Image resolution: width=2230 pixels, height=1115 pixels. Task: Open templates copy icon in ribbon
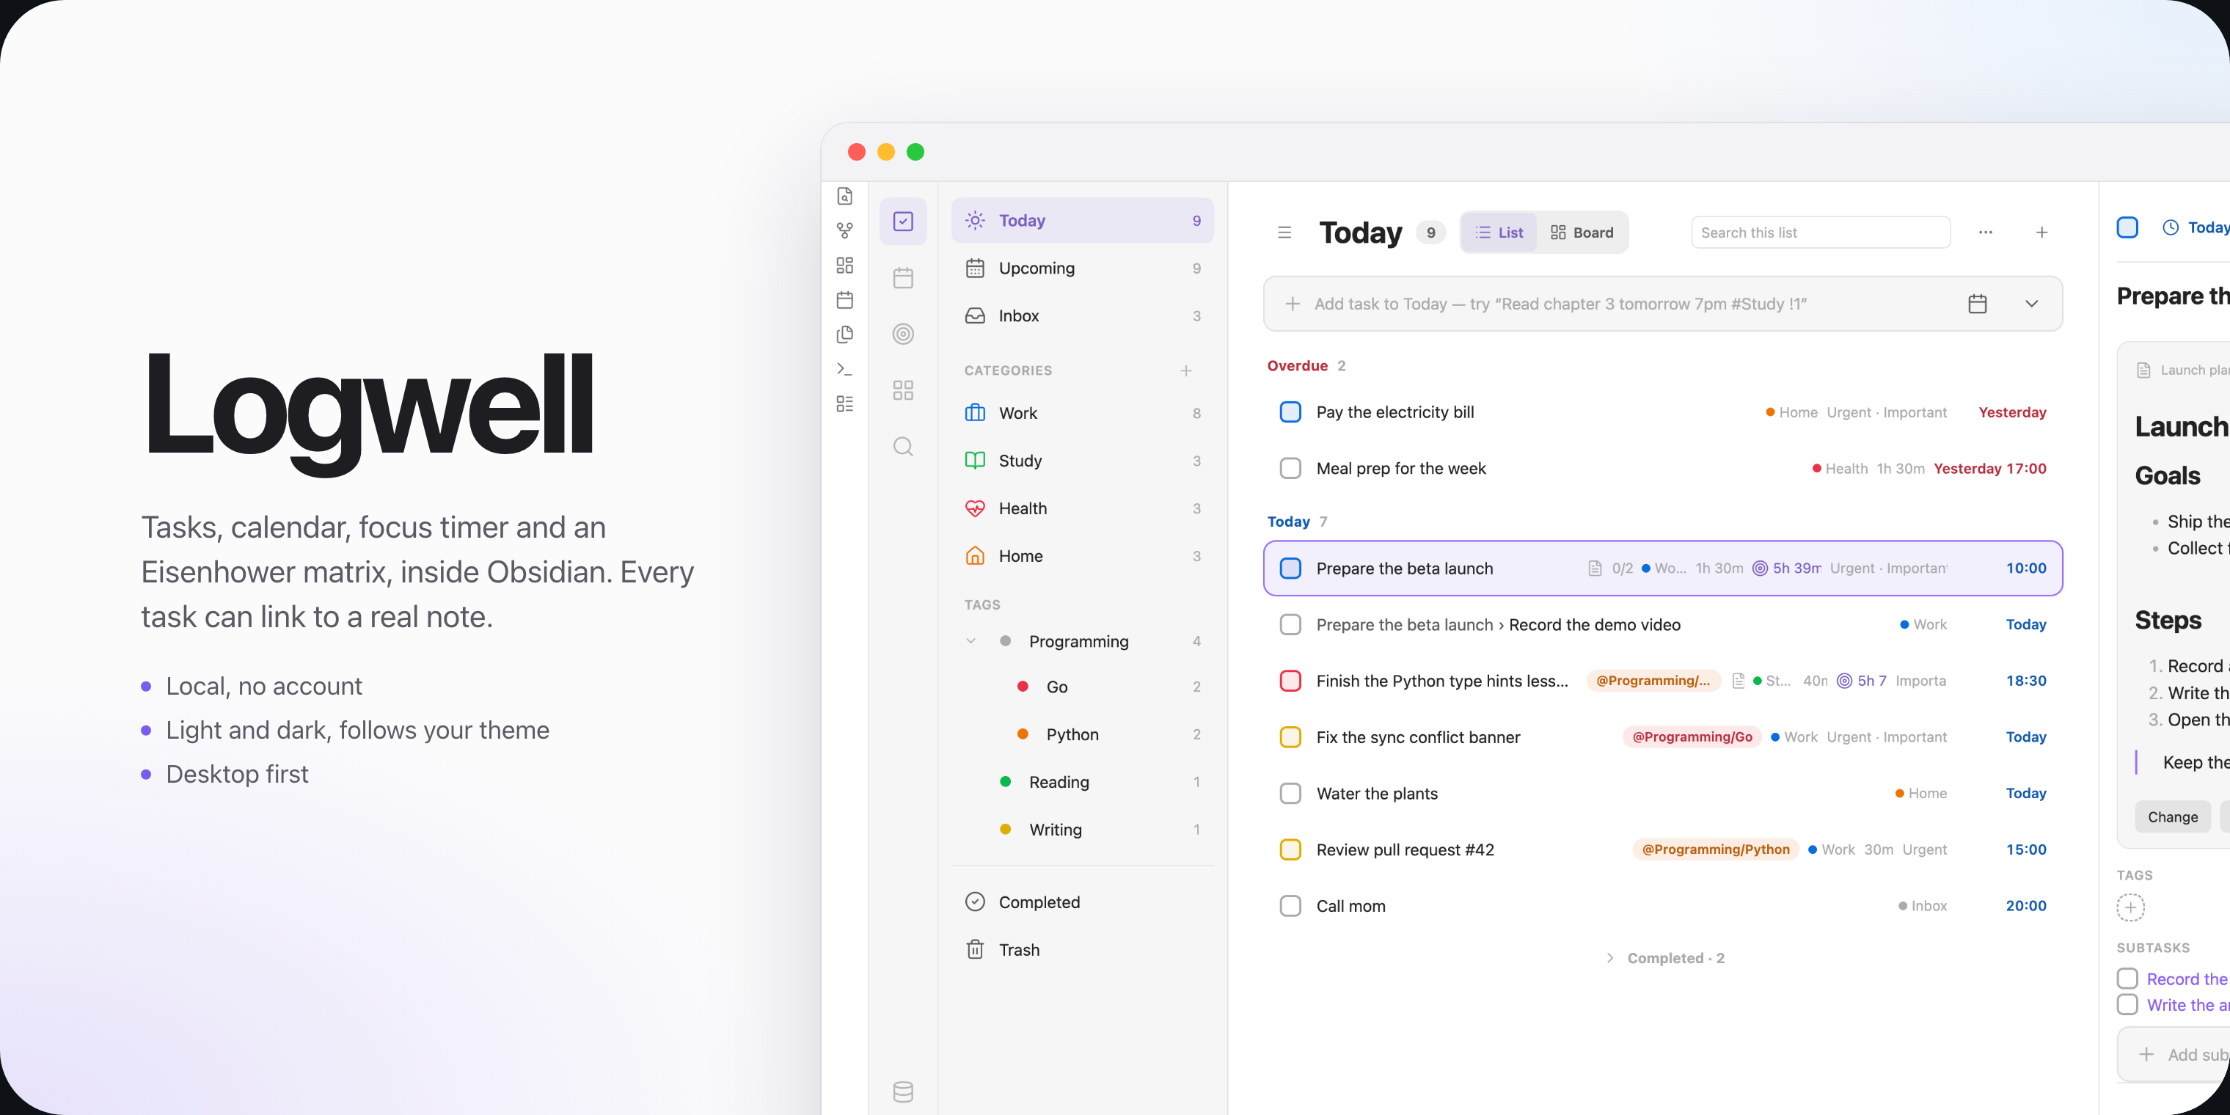[845, 334]
